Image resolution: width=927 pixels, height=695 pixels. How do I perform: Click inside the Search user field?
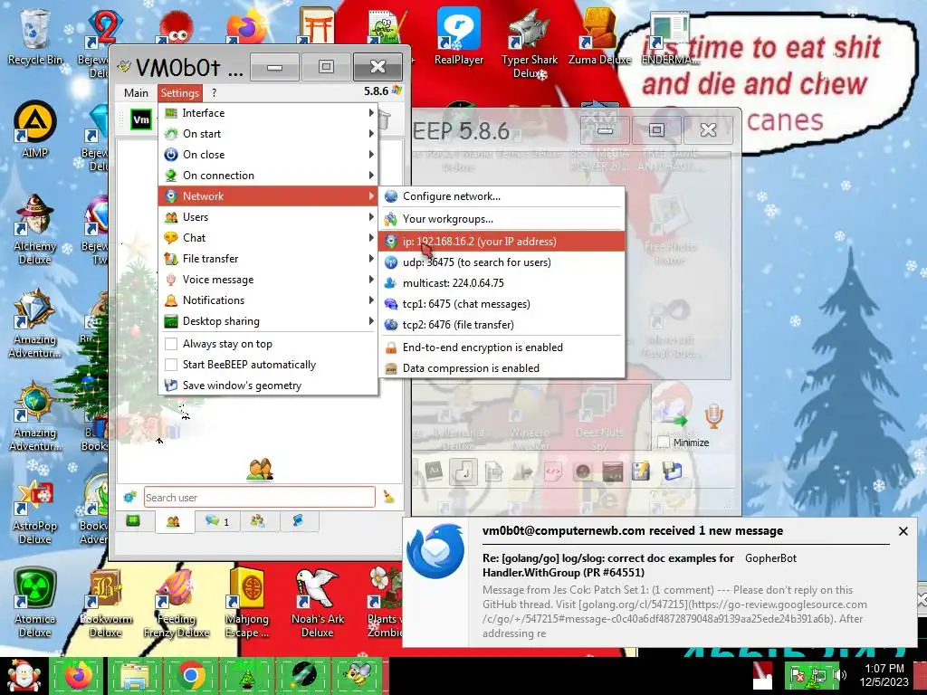click(260, 498)
